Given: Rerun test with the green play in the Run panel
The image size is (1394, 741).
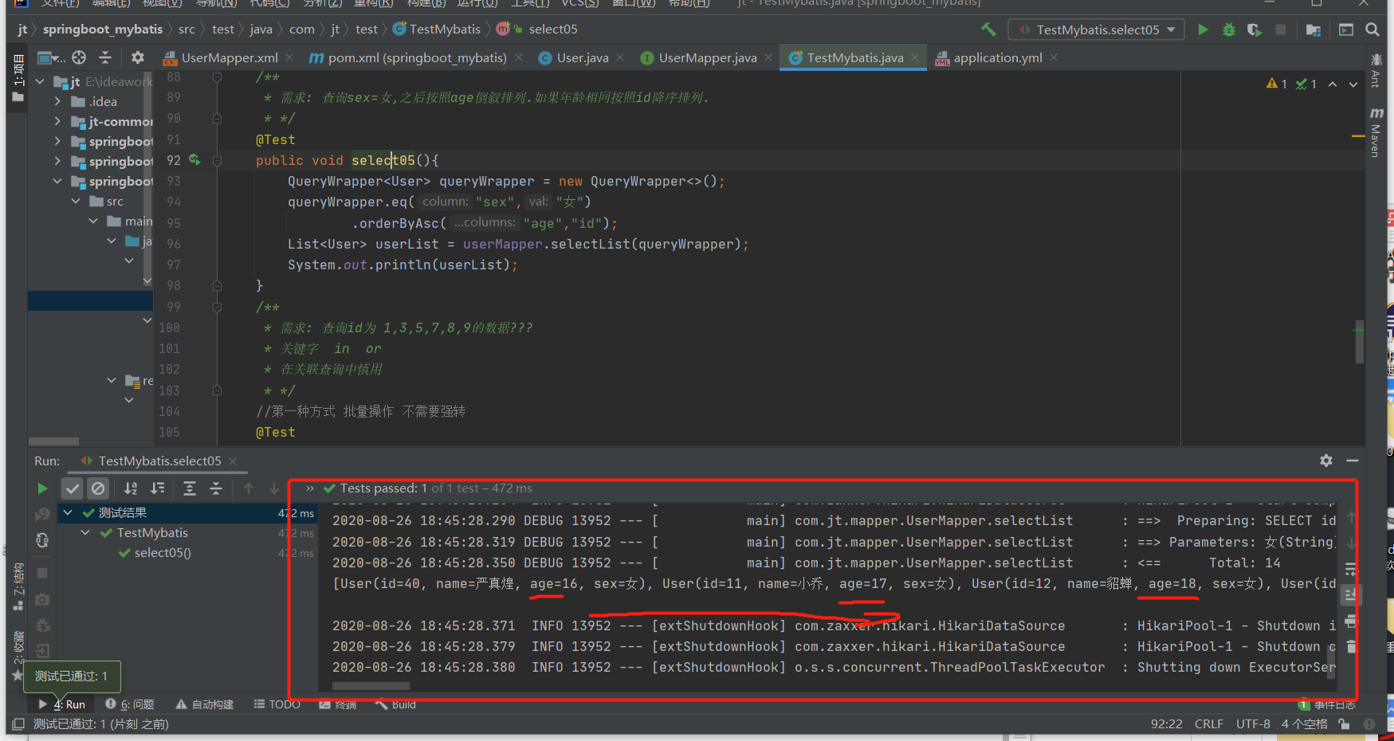Looking at the screenshot, I should coord(43,488).
